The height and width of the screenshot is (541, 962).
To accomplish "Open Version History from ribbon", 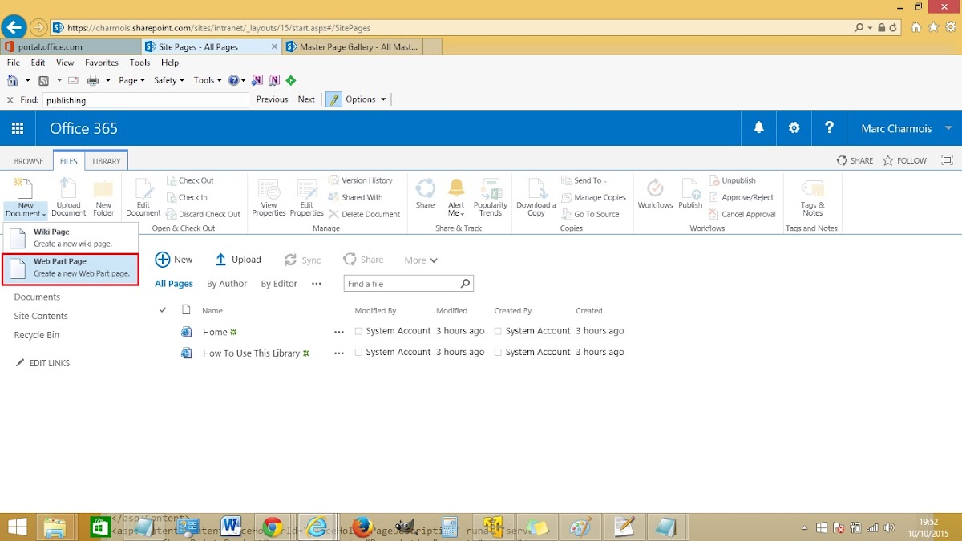I will tap(361, 180).
